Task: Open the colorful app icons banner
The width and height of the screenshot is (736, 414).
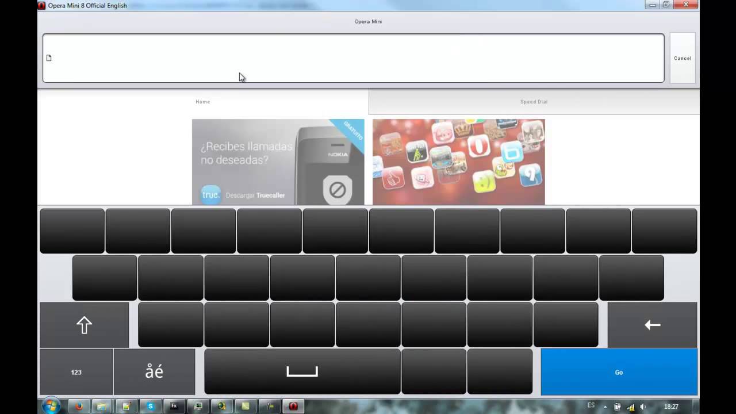Action: (x=458, y=162)
